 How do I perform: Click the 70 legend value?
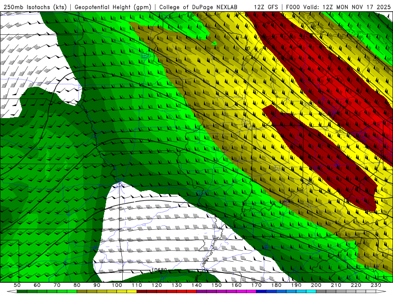(57, 285)
